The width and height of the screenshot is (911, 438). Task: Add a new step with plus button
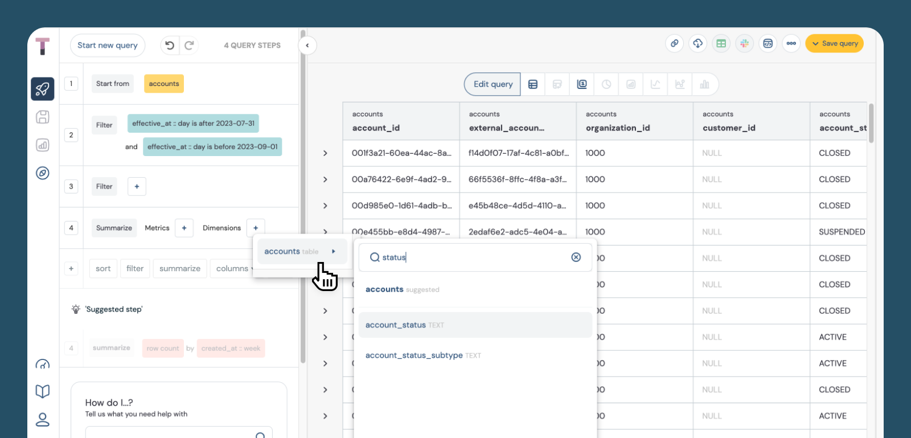(x=71, y=268)
